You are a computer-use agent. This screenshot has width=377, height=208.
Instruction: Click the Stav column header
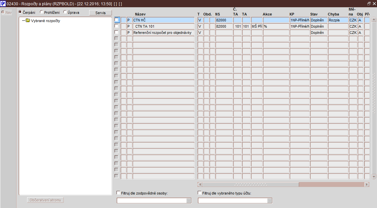(x=314, y=14)
